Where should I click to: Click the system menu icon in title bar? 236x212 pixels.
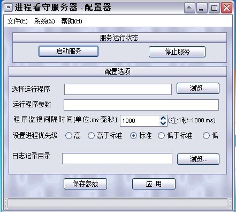click(9, 8)
